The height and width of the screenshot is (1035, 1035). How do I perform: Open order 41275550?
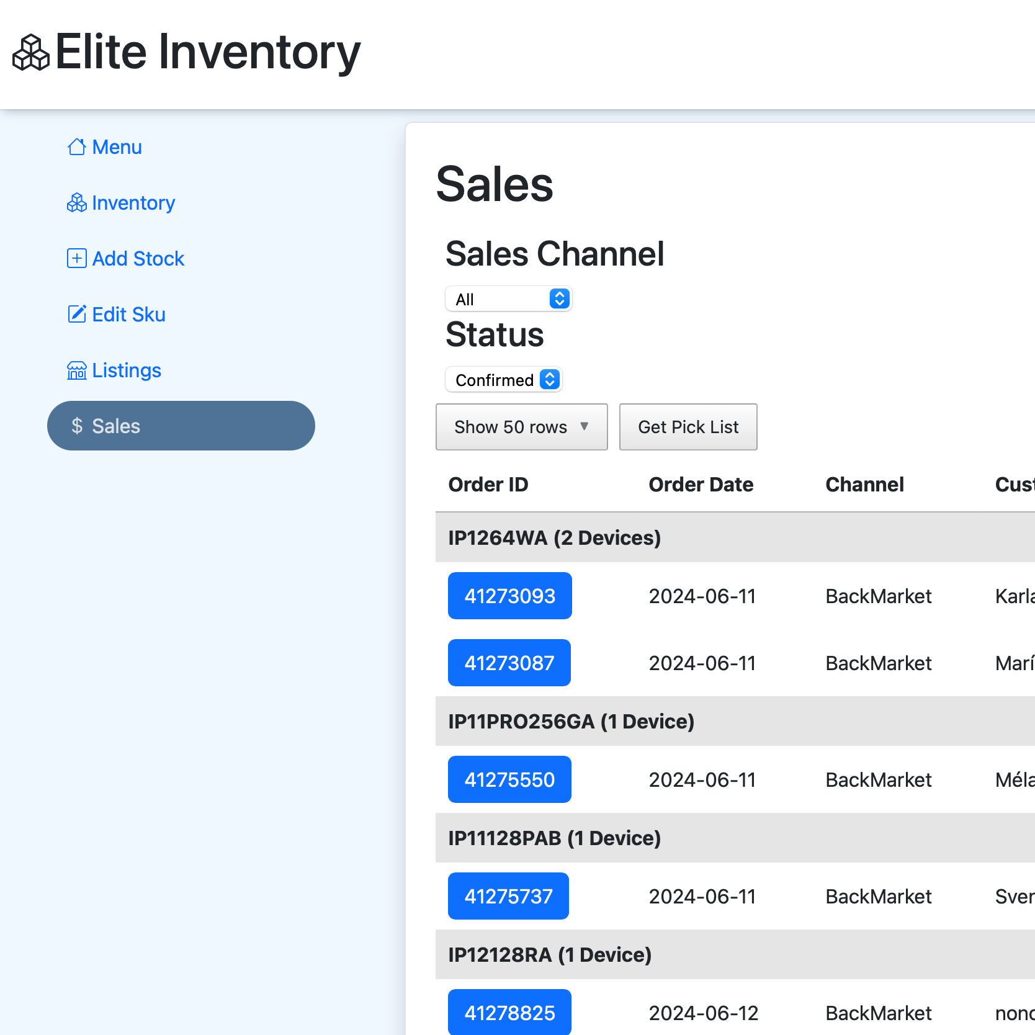click(x=509, y=779)
